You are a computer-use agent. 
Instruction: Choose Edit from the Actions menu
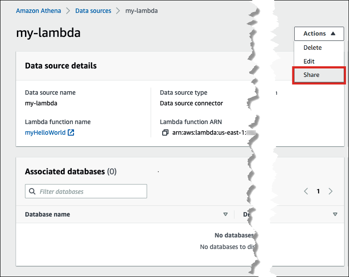(x=309, y=61)
